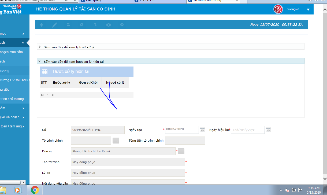Click the approve checkmark toolbar icon

(x=122, y=25)
